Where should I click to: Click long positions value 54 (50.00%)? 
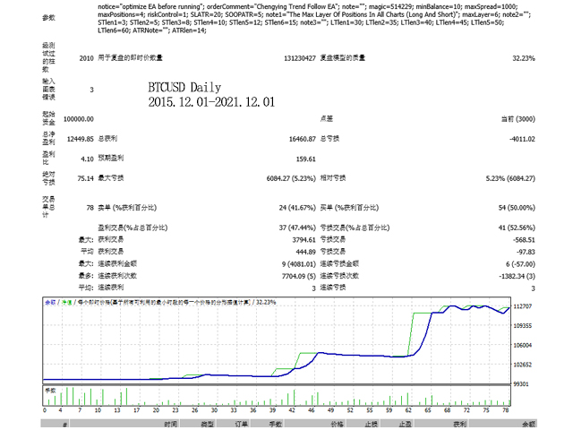pyautogui.click(x=517, y=208)
